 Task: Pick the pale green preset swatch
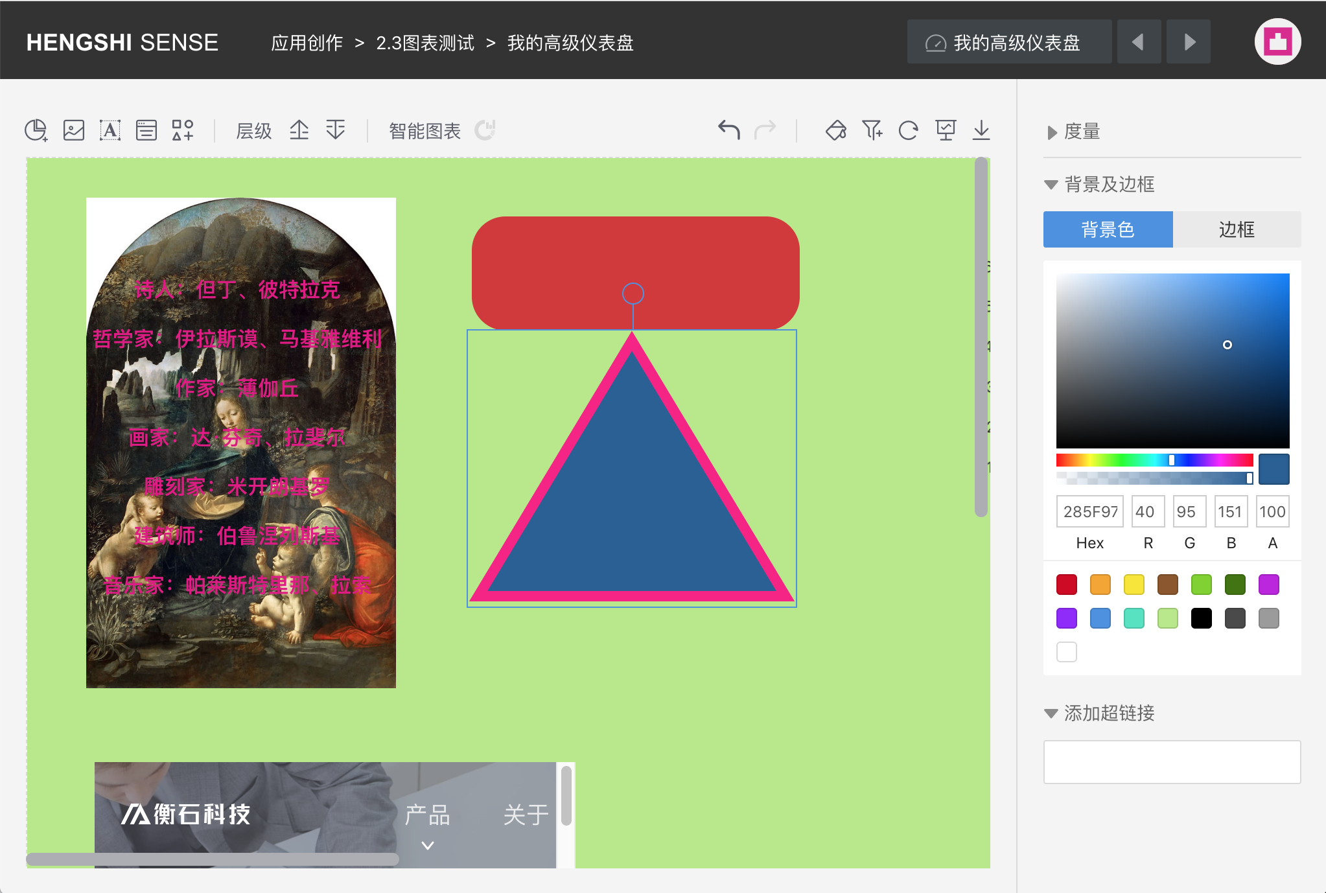click(1168, 618)
